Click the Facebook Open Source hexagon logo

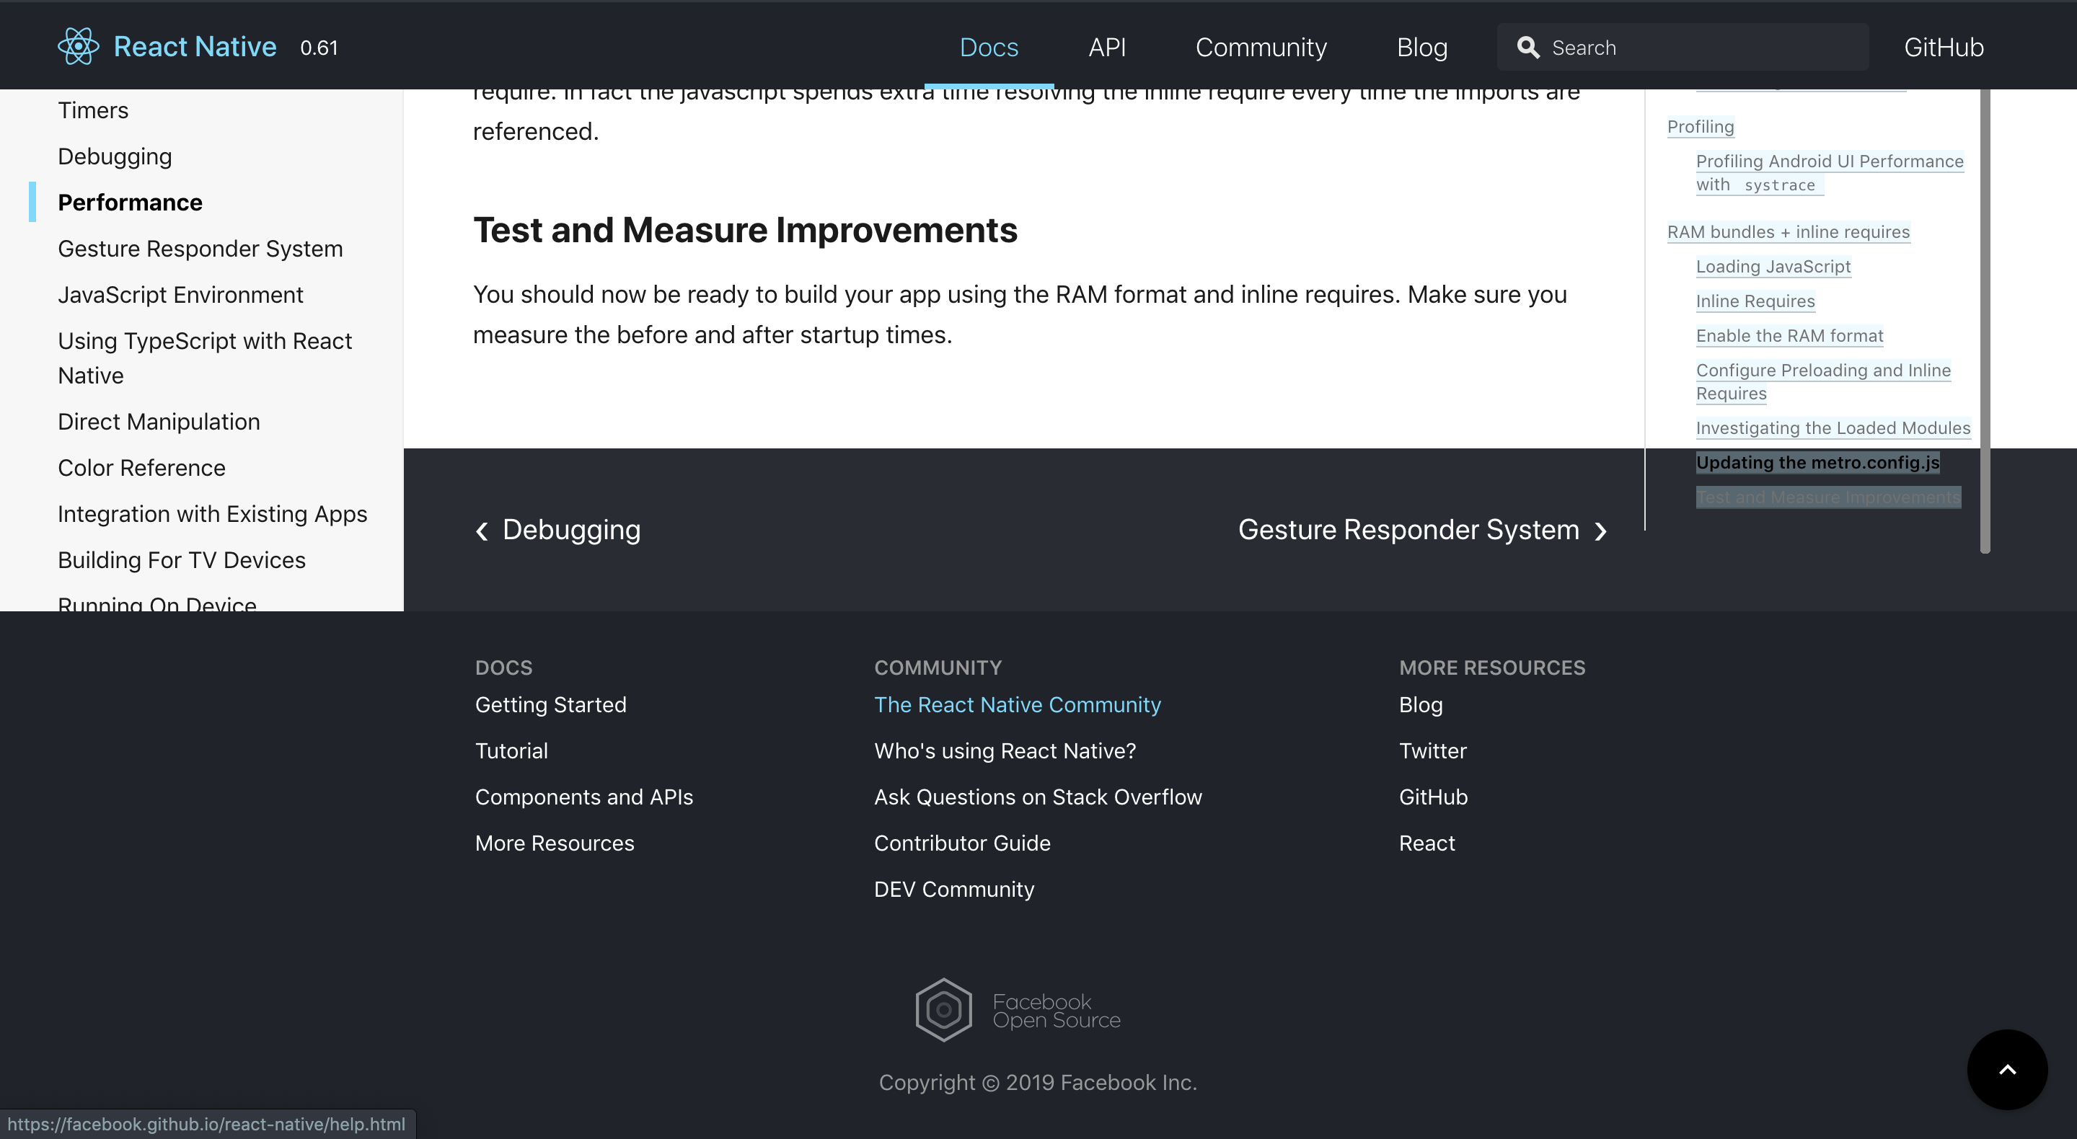pyautogui.click(x=943, y=1009)
